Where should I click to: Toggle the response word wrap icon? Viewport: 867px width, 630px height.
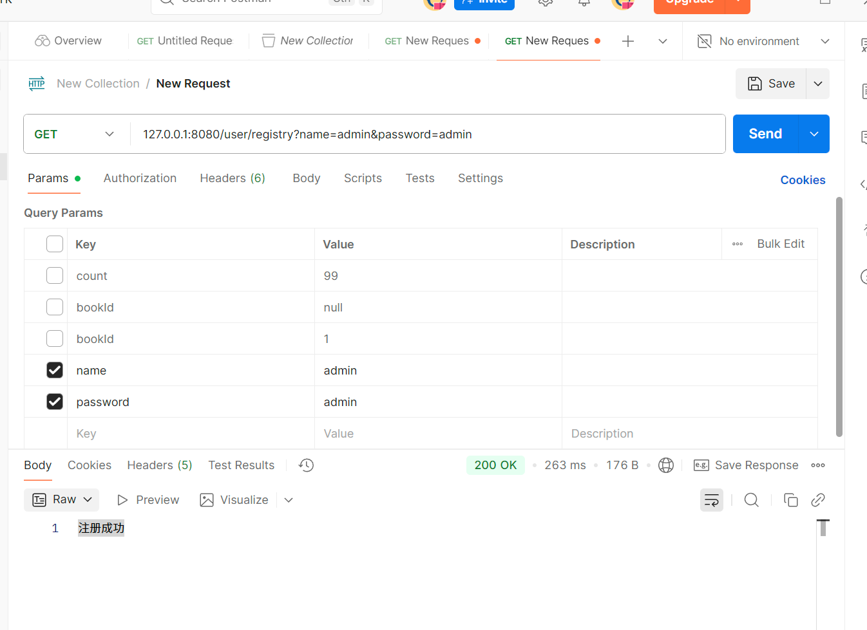coord(712,500)
